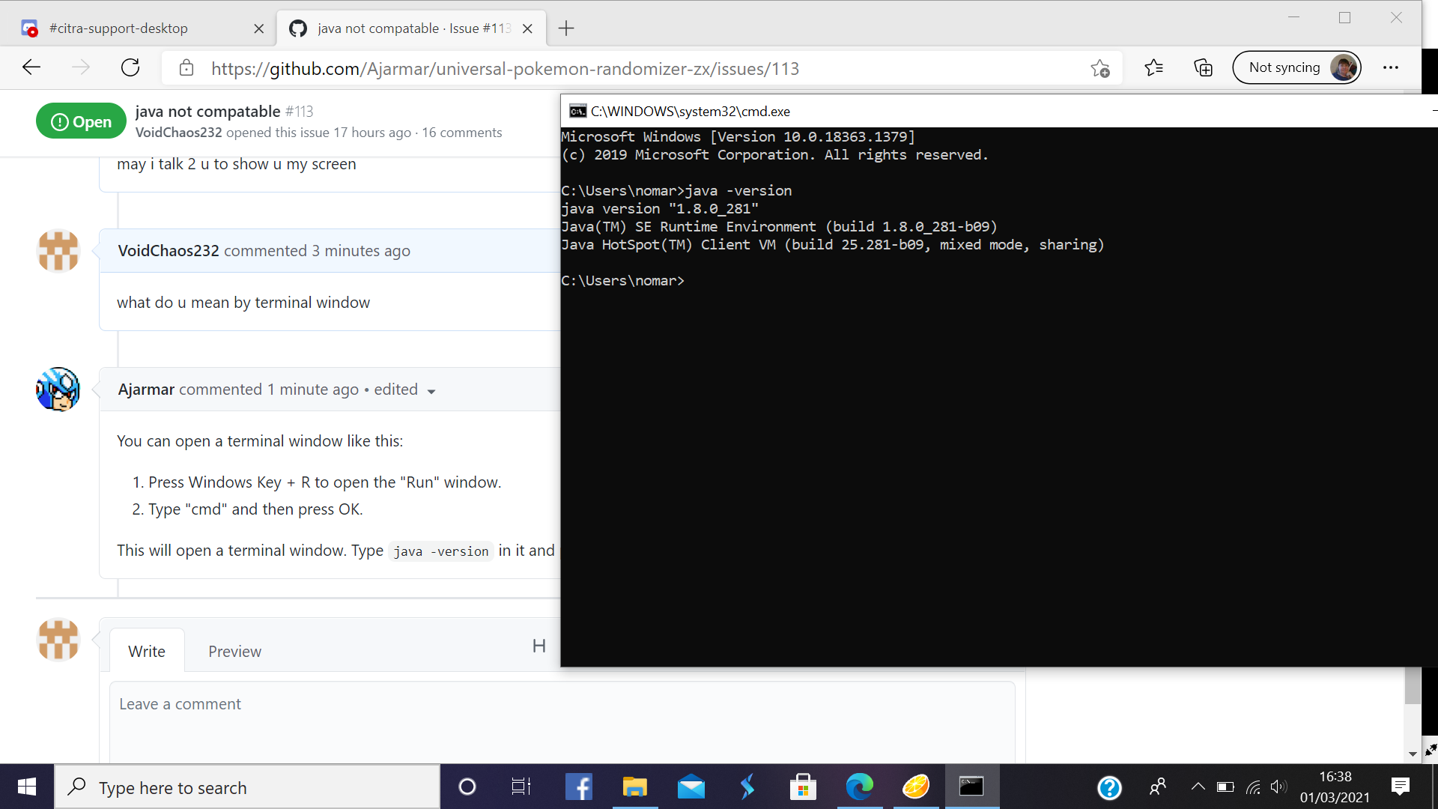Viewport: 1438px width, 809px height.
Task: Click the back navigation arrow
Action: [x=31, y=67]
